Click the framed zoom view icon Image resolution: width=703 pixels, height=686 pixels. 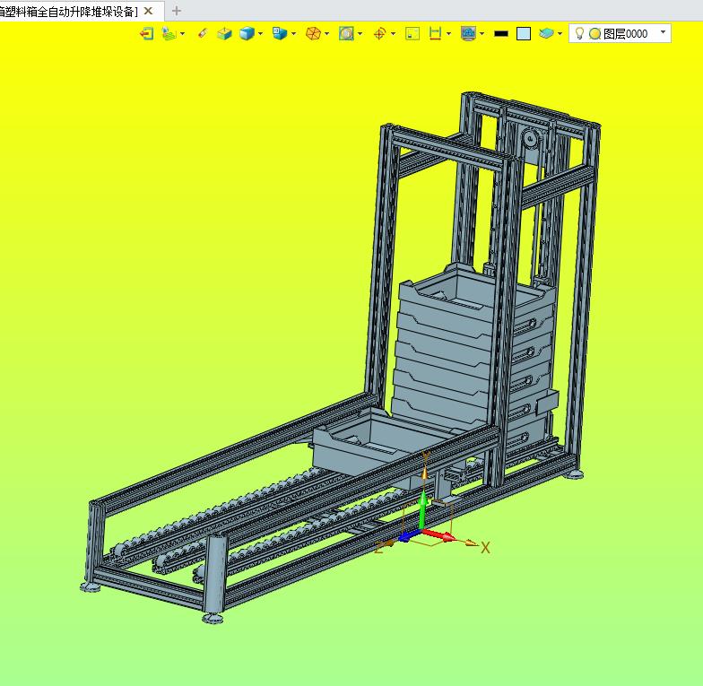346,34
